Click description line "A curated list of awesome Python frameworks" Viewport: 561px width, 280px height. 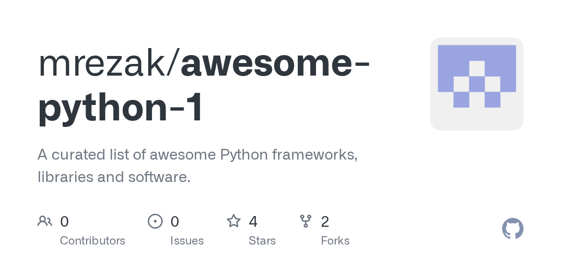pos(198,155)
